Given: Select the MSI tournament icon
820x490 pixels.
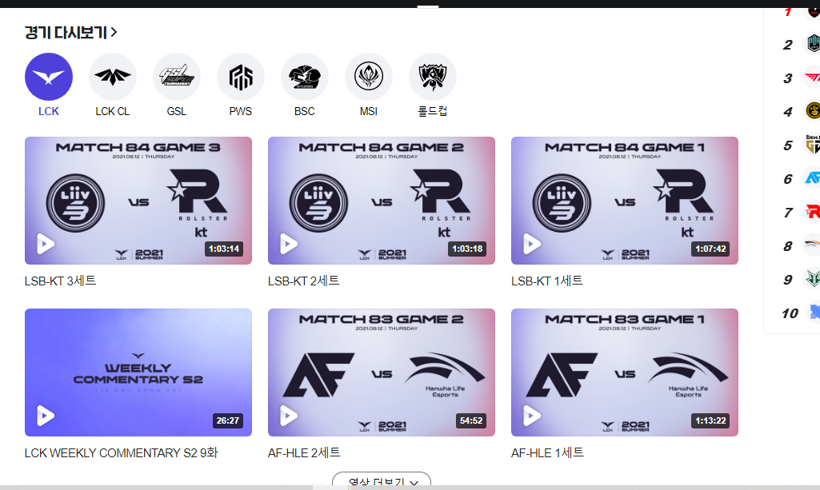Looking at the screenshot, I should pos(369,77).
